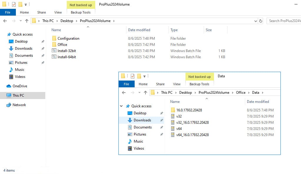Open Quick Access Toolbar dropdown in ProPlus2024Volume window
The height and width of the screenshot is (174, 301).
tap(26, 5)
